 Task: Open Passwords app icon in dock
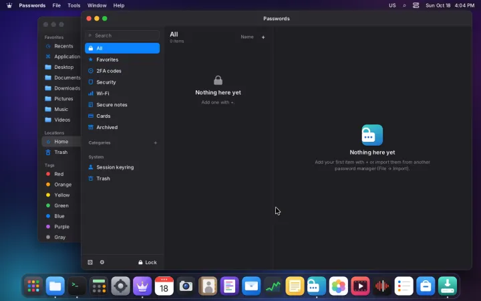pyautogui.click(x=317, y=286)
